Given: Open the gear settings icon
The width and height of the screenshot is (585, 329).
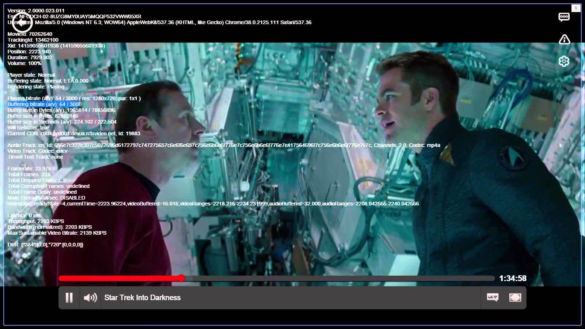Looking at the screenshot, I should (564, 61).
